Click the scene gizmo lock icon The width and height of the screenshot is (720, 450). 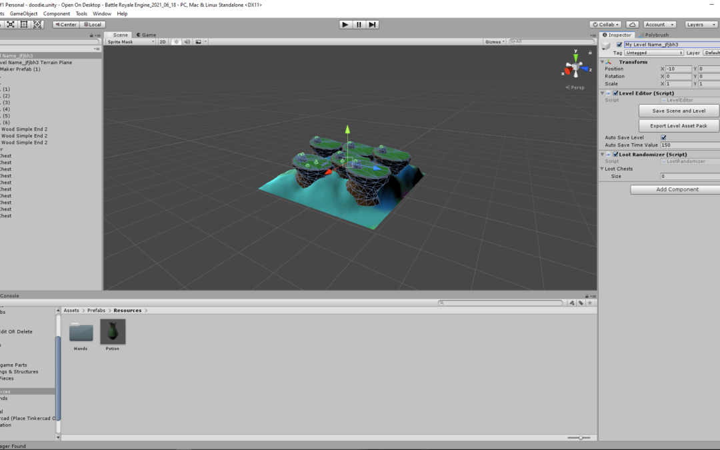590,53
